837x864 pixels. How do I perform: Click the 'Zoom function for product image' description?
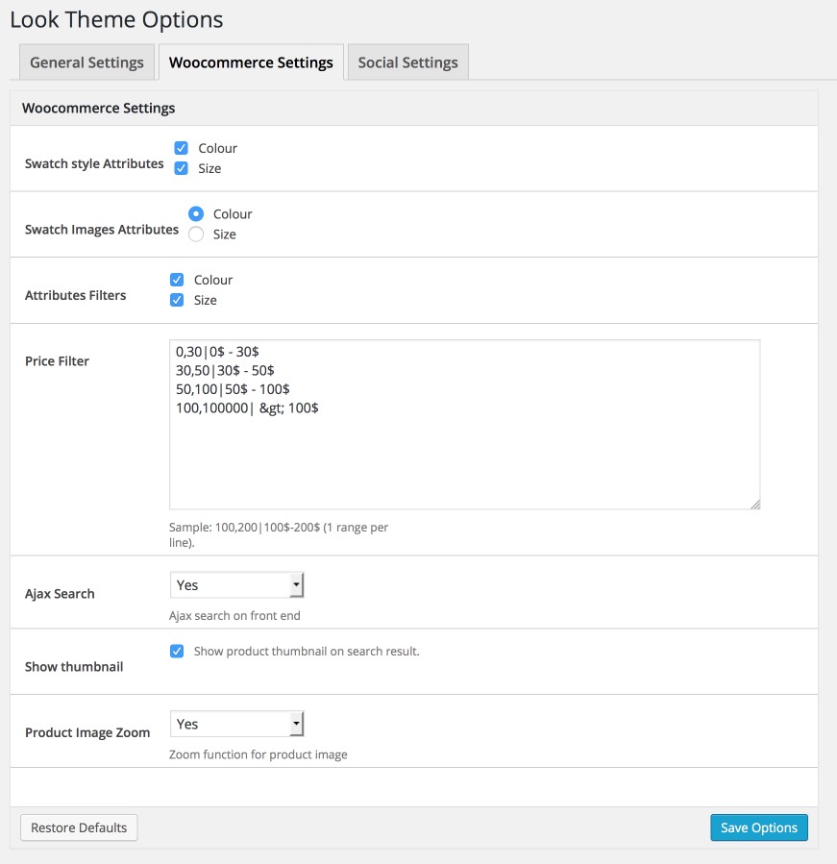[258, 754]
